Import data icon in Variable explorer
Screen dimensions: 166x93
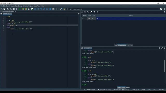tap(82, 12)
